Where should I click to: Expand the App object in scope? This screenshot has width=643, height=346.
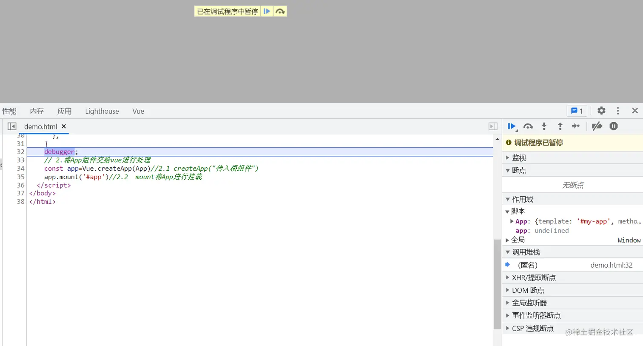[x=512, y=221]
